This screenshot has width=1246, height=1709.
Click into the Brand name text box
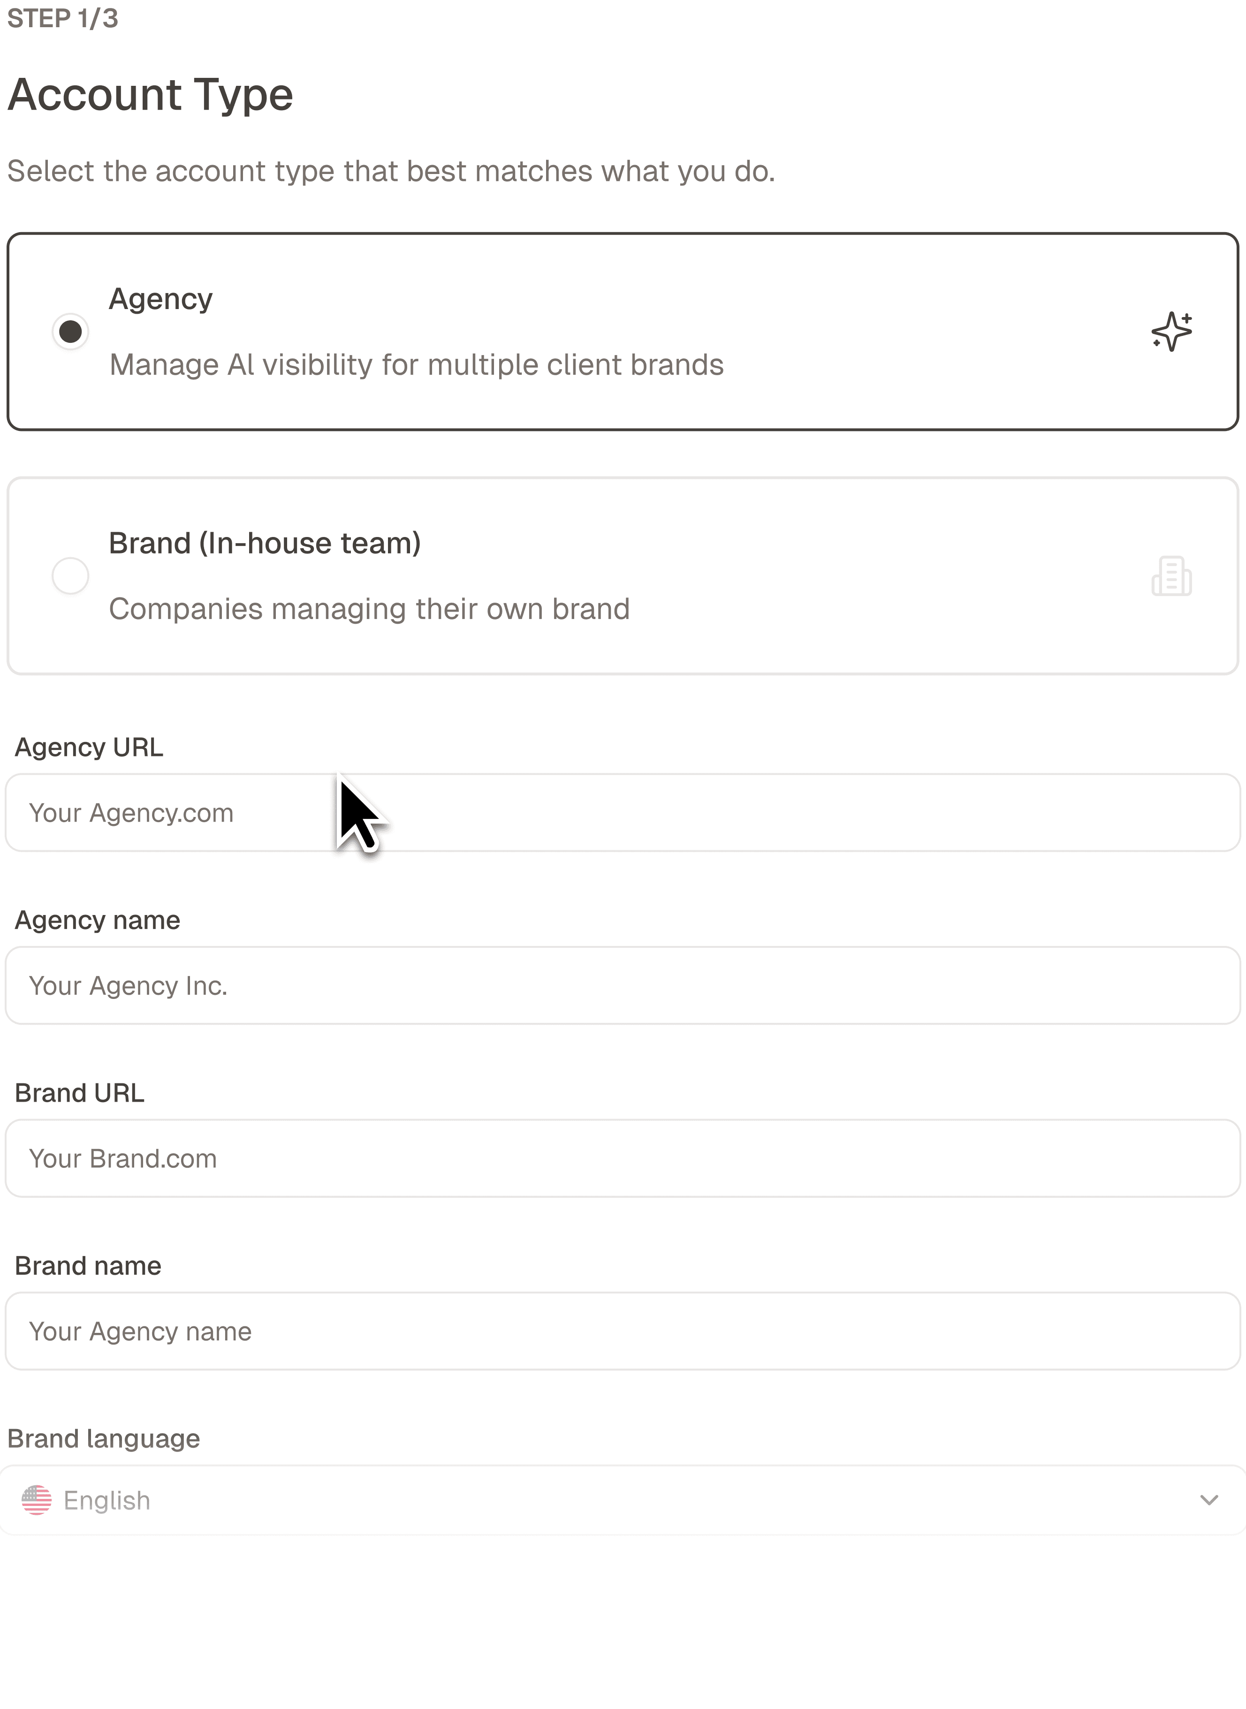[x=623, y=1331]
